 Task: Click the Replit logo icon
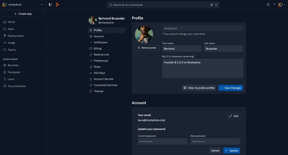(x=58, y=4)
